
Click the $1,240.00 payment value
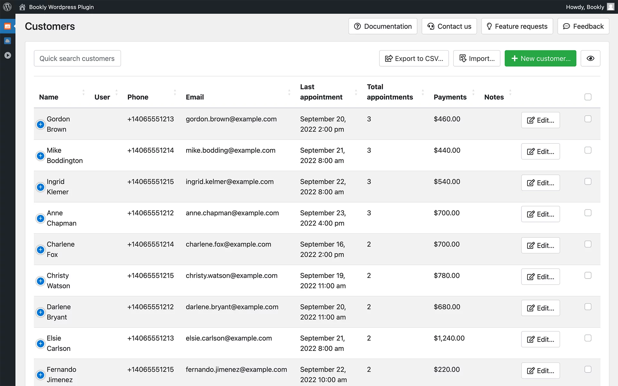449,338
